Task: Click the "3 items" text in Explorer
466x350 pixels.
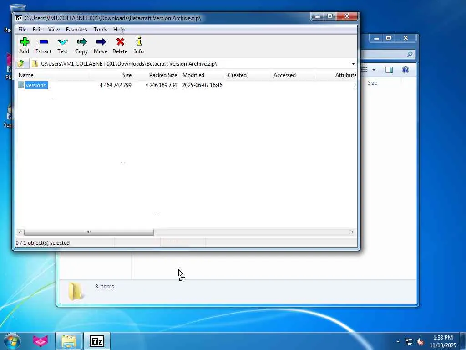Action: click(105, 286)
